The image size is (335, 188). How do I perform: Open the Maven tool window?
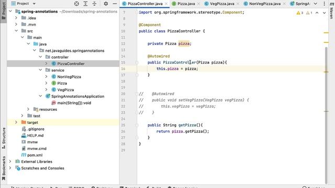[x=331, y=10]
